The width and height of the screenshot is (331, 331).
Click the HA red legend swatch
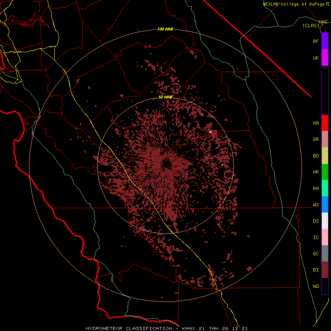coord(325,123)
